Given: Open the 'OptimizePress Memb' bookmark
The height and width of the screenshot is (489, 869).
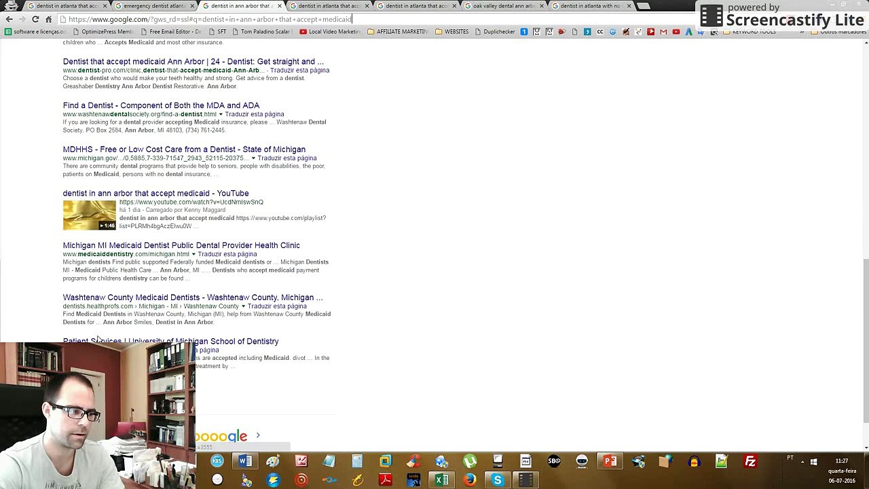Looking at the screenshot, I should click(x=103, y=31).
